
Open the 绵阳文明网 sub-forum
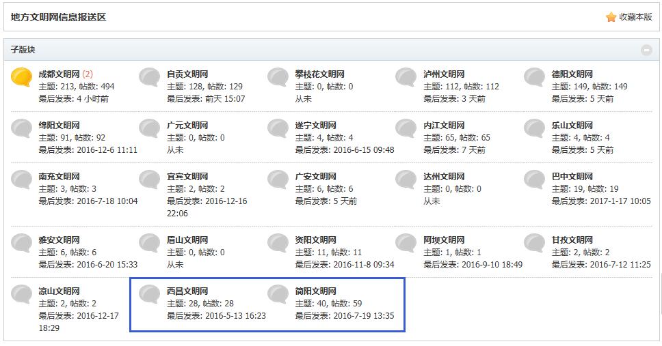click(x=59, y=125)
